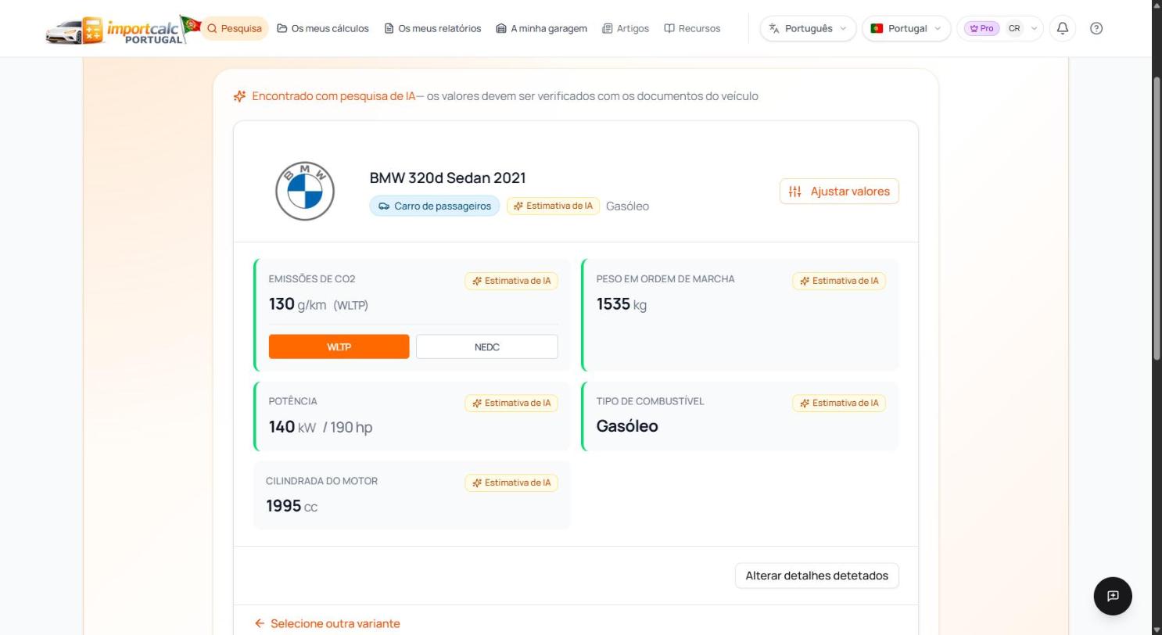Expand the Português language dropdown
Image resolution: width=1162 pixels, height=635 pixels.
pyautogui.click(x=808, y=28)
